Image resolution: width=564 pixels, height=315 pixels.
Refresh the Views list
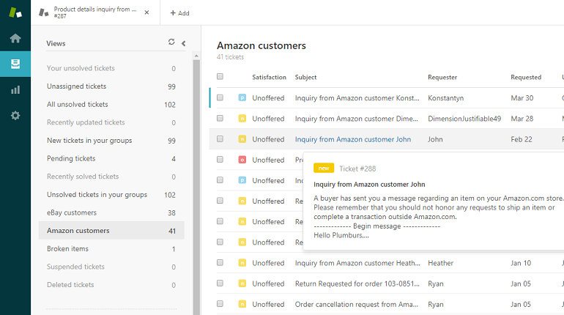pos(171,42)
